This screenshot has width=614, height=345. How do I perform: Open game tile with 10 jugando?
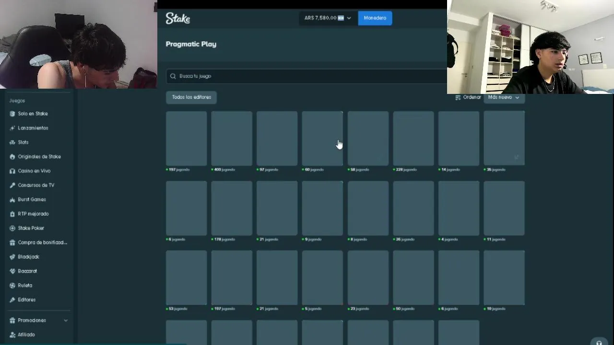click(x=504, y=277)
